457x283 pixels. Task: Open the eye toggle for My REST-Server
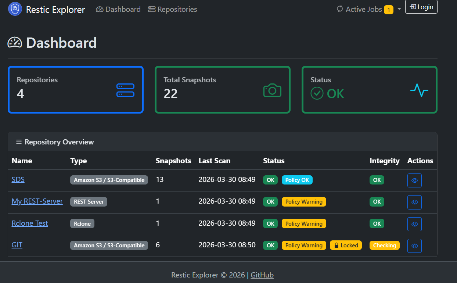click(414, 202)
